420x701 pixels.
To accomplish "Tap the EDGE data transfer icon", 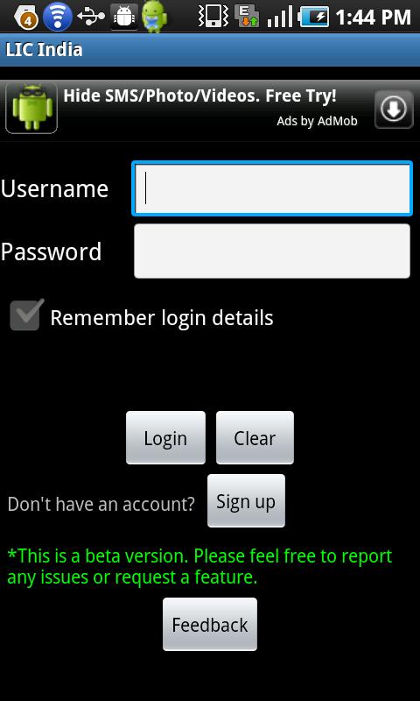I will coord(248,17).
